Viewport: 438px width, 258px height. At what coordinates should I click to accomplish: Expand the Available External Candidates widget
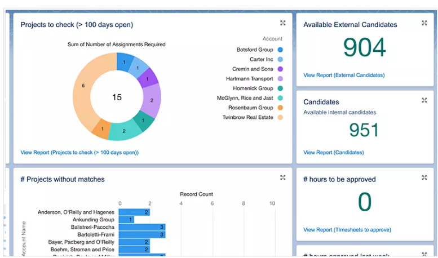tap(424, 23)
